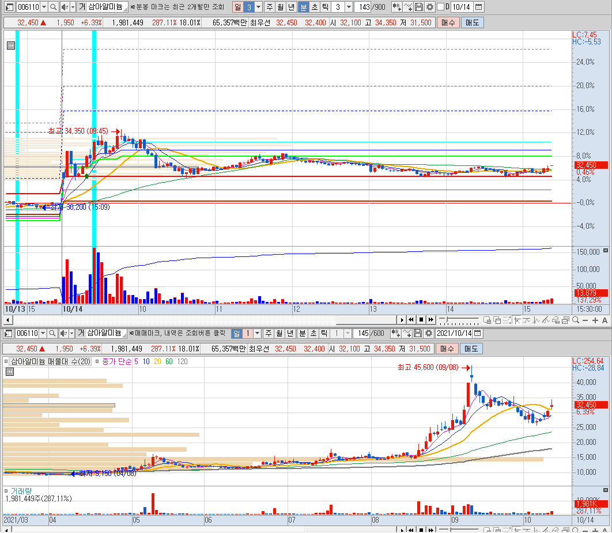Image resolution: width=612 pixels, height=533 pixels.
Task: Toggle the left panel icon in top chart
Action: pyautogui.click(x=10, y=7)
